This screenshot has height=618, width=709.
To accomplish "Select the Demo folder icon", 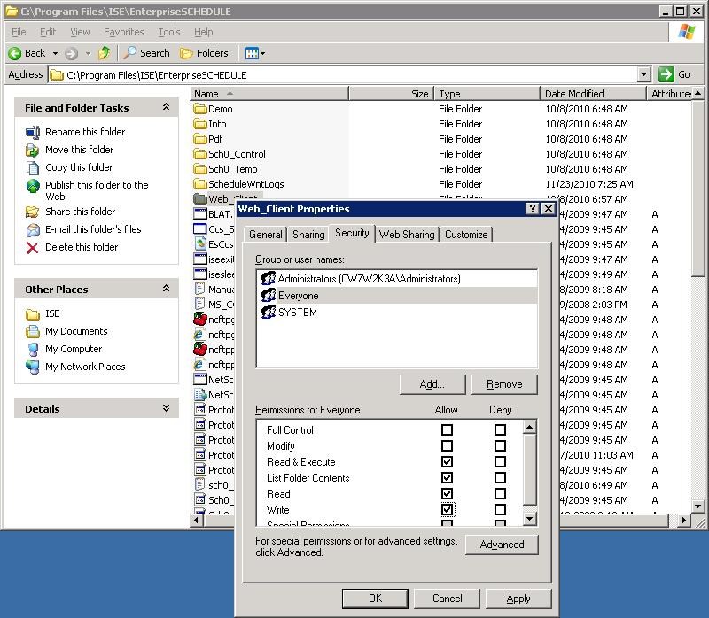I will [x=200, y=109].
